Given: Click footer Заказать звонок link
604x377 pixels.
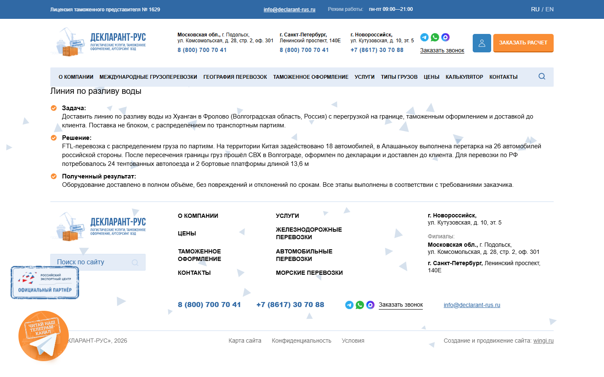Looking at the screenshot, I should tap(401, 305).
